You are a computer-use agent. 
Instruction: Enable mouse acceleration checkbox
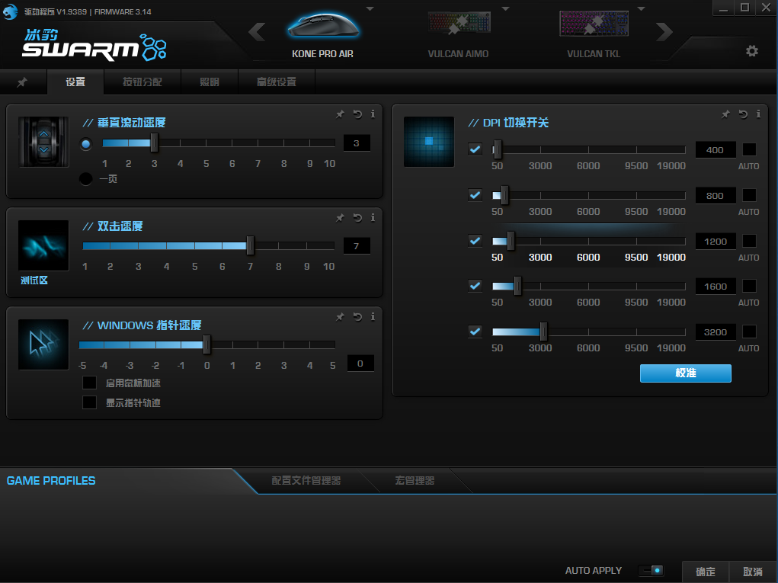(x=89, y=383)
